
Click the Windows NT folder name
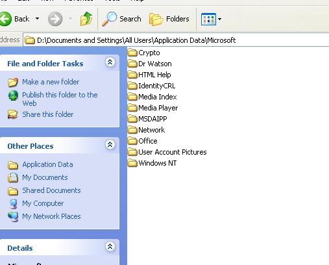(x=158, y=163)
